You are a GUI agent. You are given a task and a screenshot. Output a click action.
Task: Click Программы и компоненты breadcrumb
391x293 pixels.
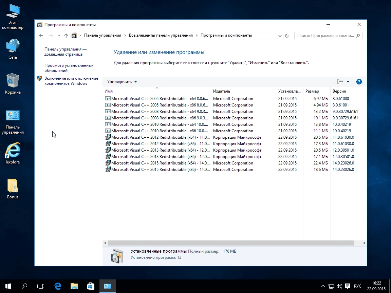pos(226,35)
